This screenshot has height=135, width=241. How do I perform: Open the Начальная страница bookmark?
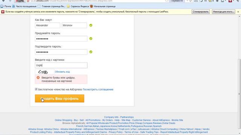[103, 6]
